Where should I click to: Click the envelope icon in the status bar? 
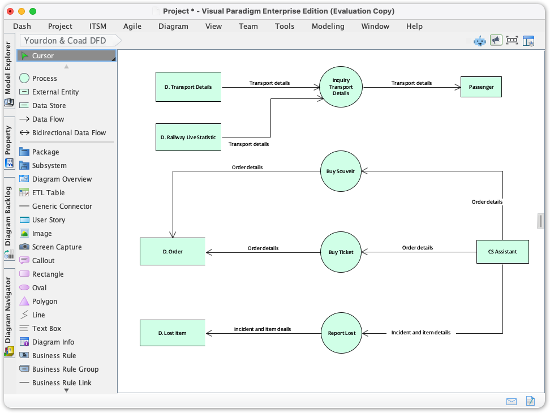click(x=512, y=401)
